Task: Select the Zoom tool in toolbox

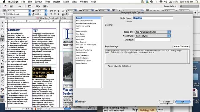Action: point(2,85)
